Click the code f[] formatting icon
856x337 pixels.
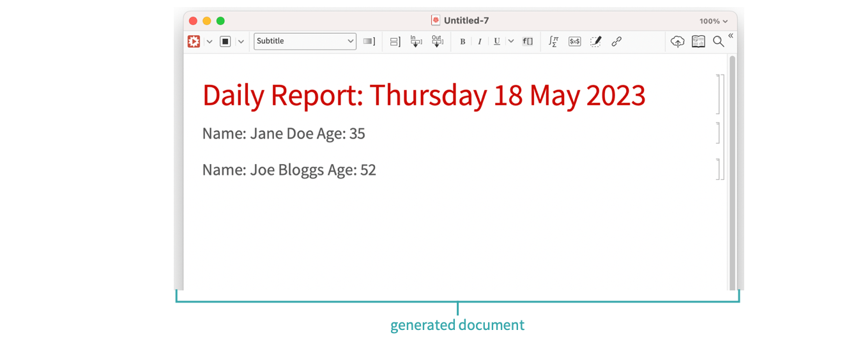(x=528, y=41)
